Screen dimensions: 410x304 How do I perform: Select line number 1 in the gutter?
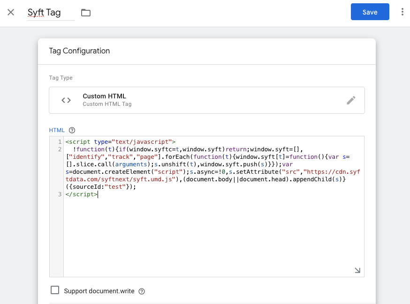60,142
